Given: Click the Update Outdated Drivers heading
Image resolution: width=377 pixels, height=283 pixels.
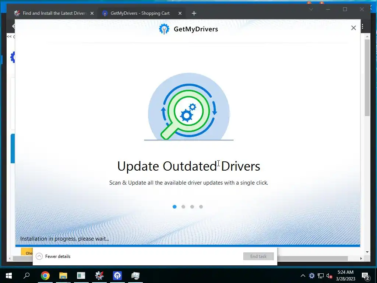Looking at the screenshot, I should pos(189,166).
